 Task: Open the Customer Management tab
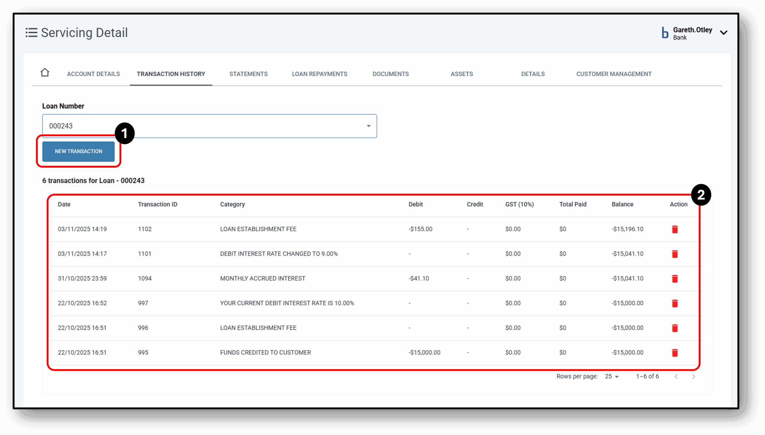tap(614, 74)
